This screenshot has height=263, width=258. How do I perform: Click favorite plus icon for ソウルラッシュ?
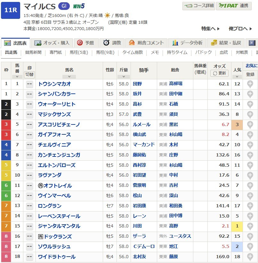pyautogui.click(x=250, y=247)
